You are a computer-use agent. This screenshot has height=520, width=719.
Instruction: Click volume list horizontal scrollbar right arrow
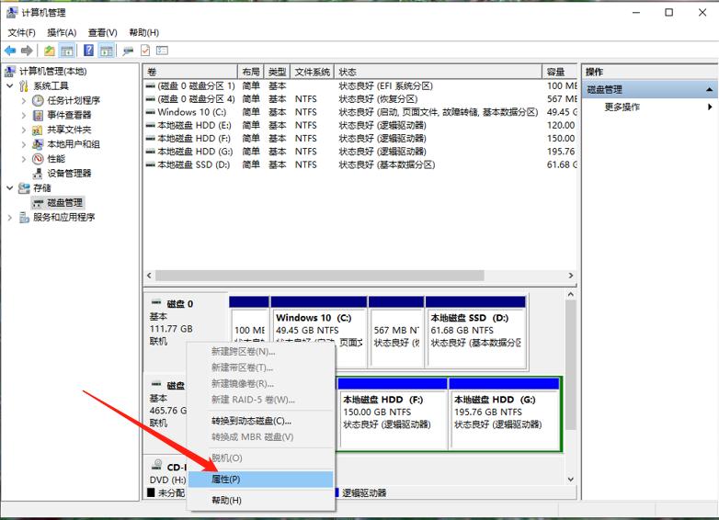coord(571,276)
